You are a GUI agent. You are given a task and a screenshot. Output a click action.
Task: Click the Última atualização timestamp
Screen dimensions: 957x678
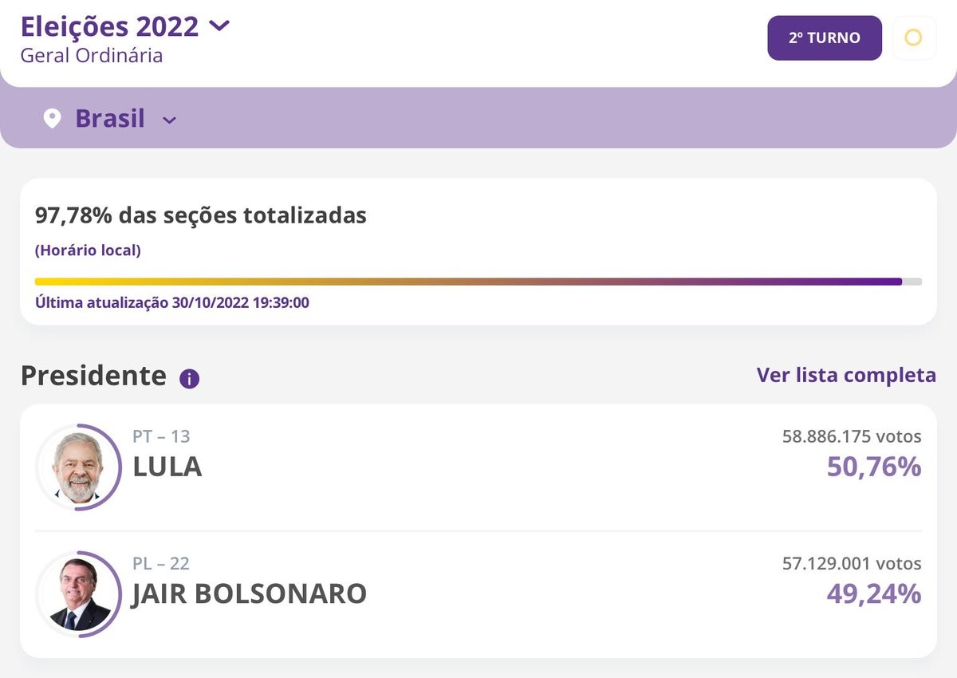click(172, 303)
